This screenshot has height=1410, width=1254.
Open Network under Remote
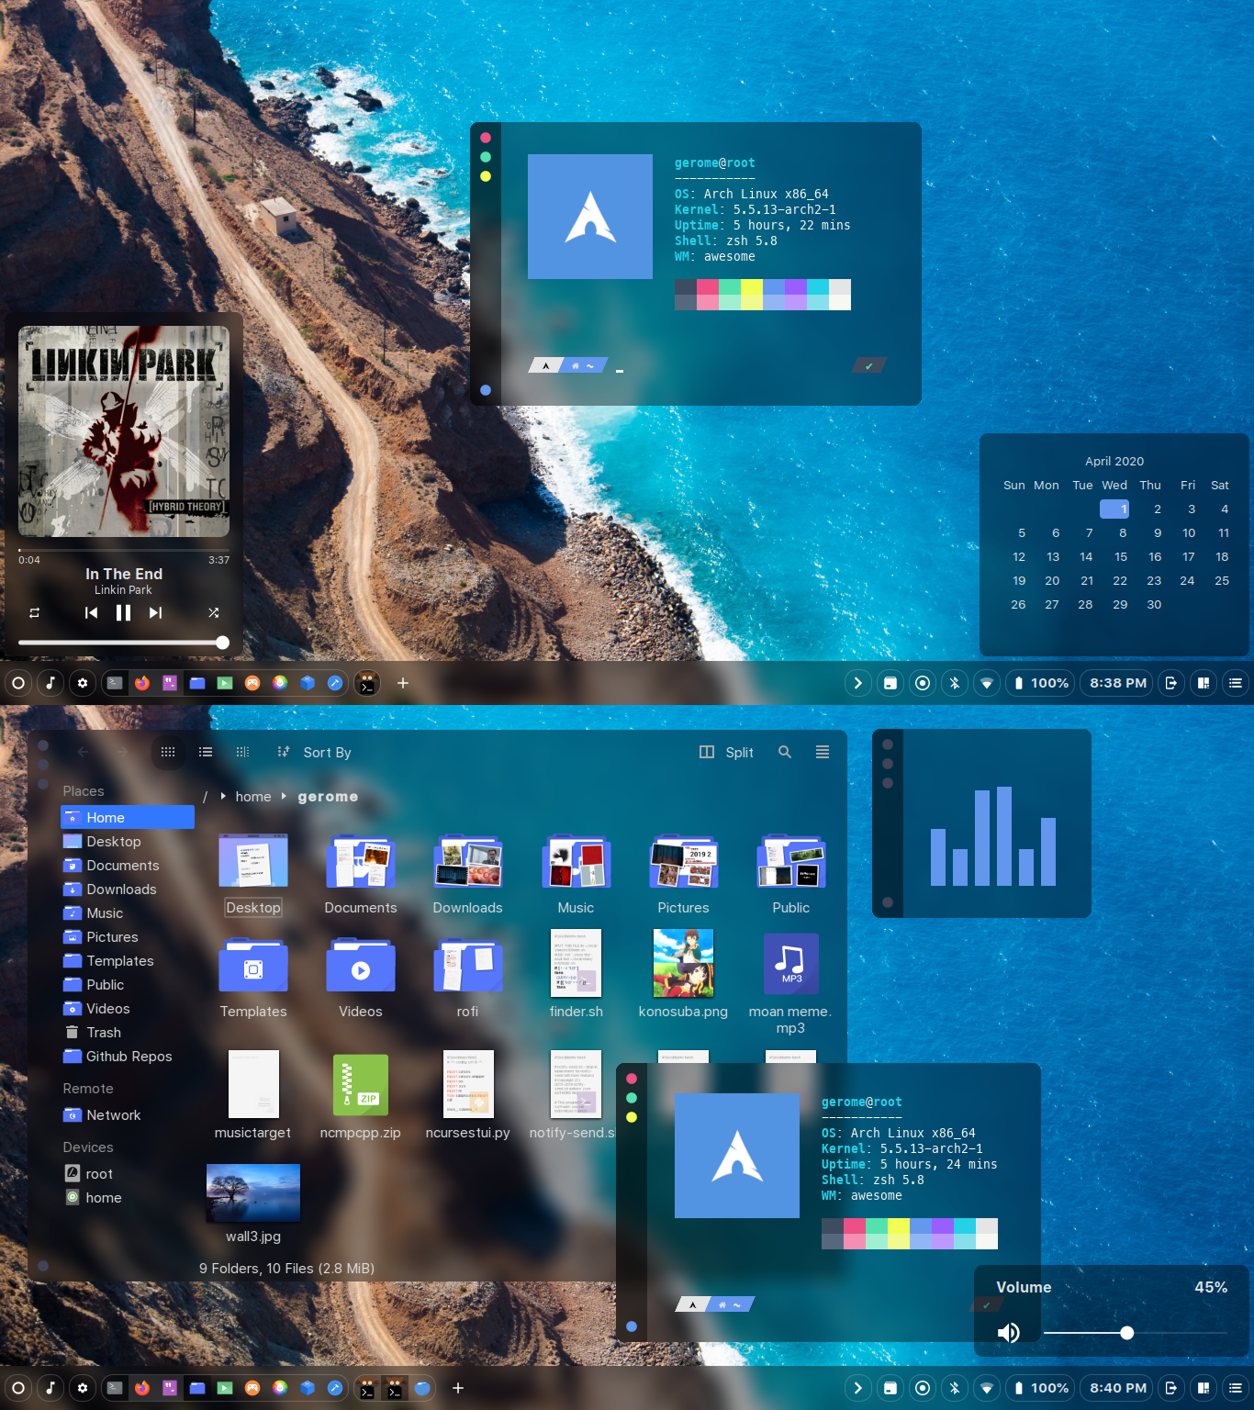pos(128,1115)
